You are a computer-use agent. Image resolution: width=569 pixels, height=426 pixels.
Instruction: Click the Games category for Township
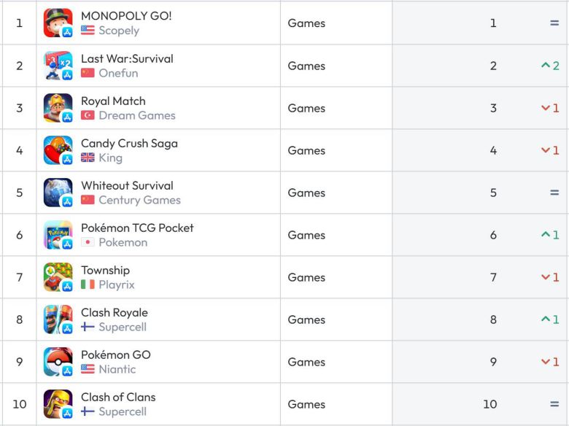(x=306, y=277)
